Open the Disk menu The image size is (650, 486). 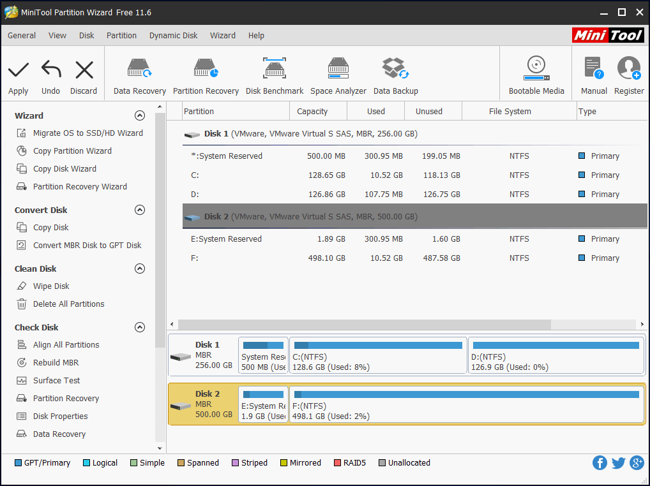(87, 36)
